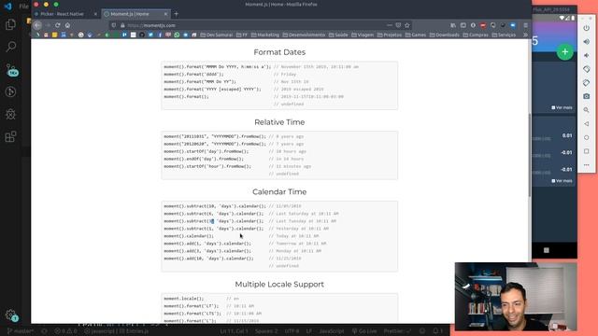Open Viagem bookmarks folder
Screen dimensions: 598x336
[363, 35]
